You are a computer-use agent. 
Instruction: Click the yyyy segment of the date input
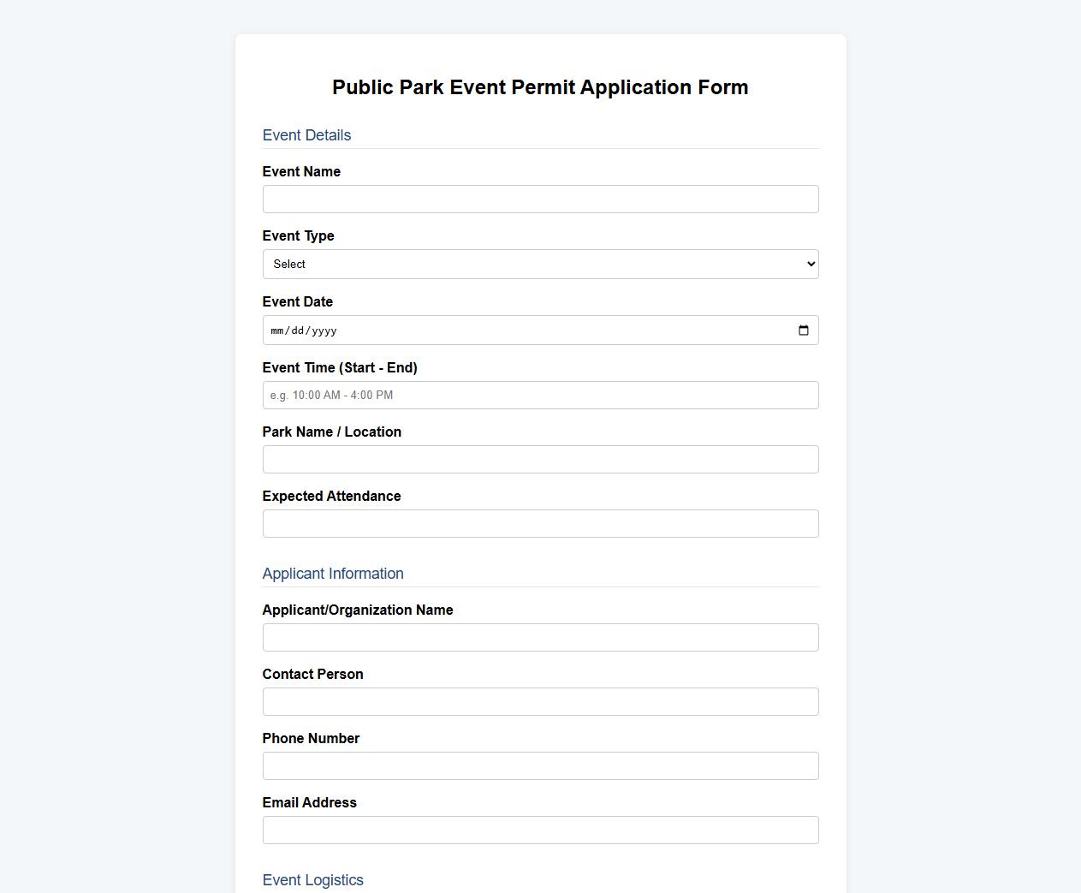tap(324, 330)
